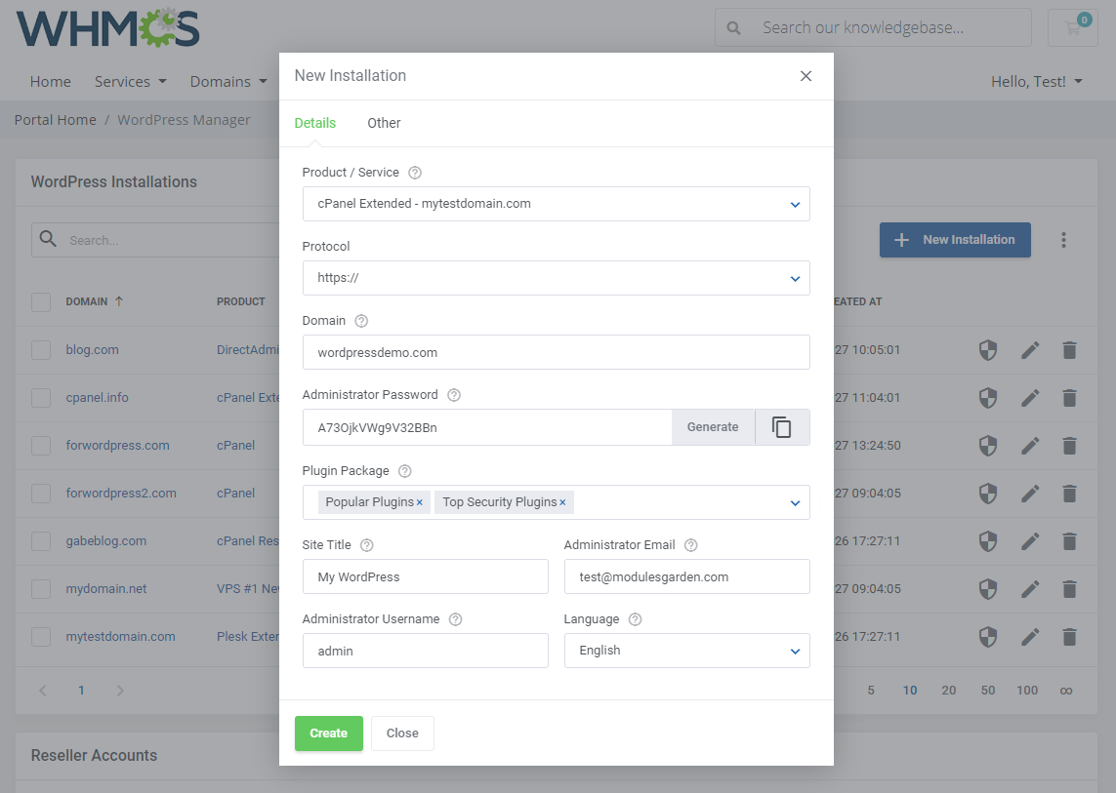Check the checkbox next to blog.com
This screenshot has height=793, width=1116.
41,349
